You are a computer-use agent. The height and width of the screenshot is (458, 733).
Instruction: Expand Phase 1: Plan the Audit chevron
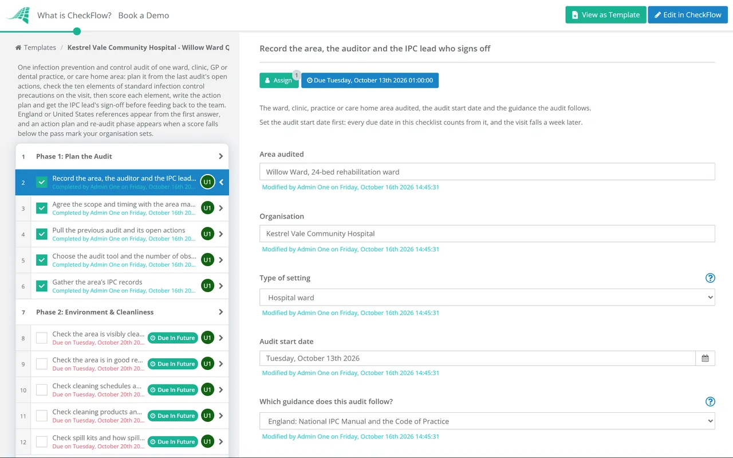pos(221,156)
